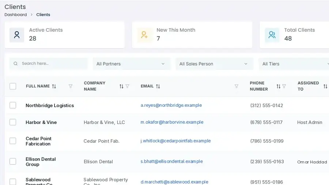Select the Harbor & Vine name
The width and height of the screenshot is (329, 185).
pyautogui.click(x=41, y=122)
